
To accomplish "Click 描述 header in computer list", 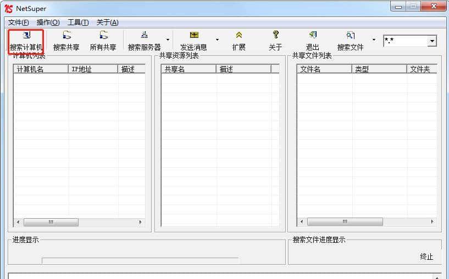I will click(132, 69).
